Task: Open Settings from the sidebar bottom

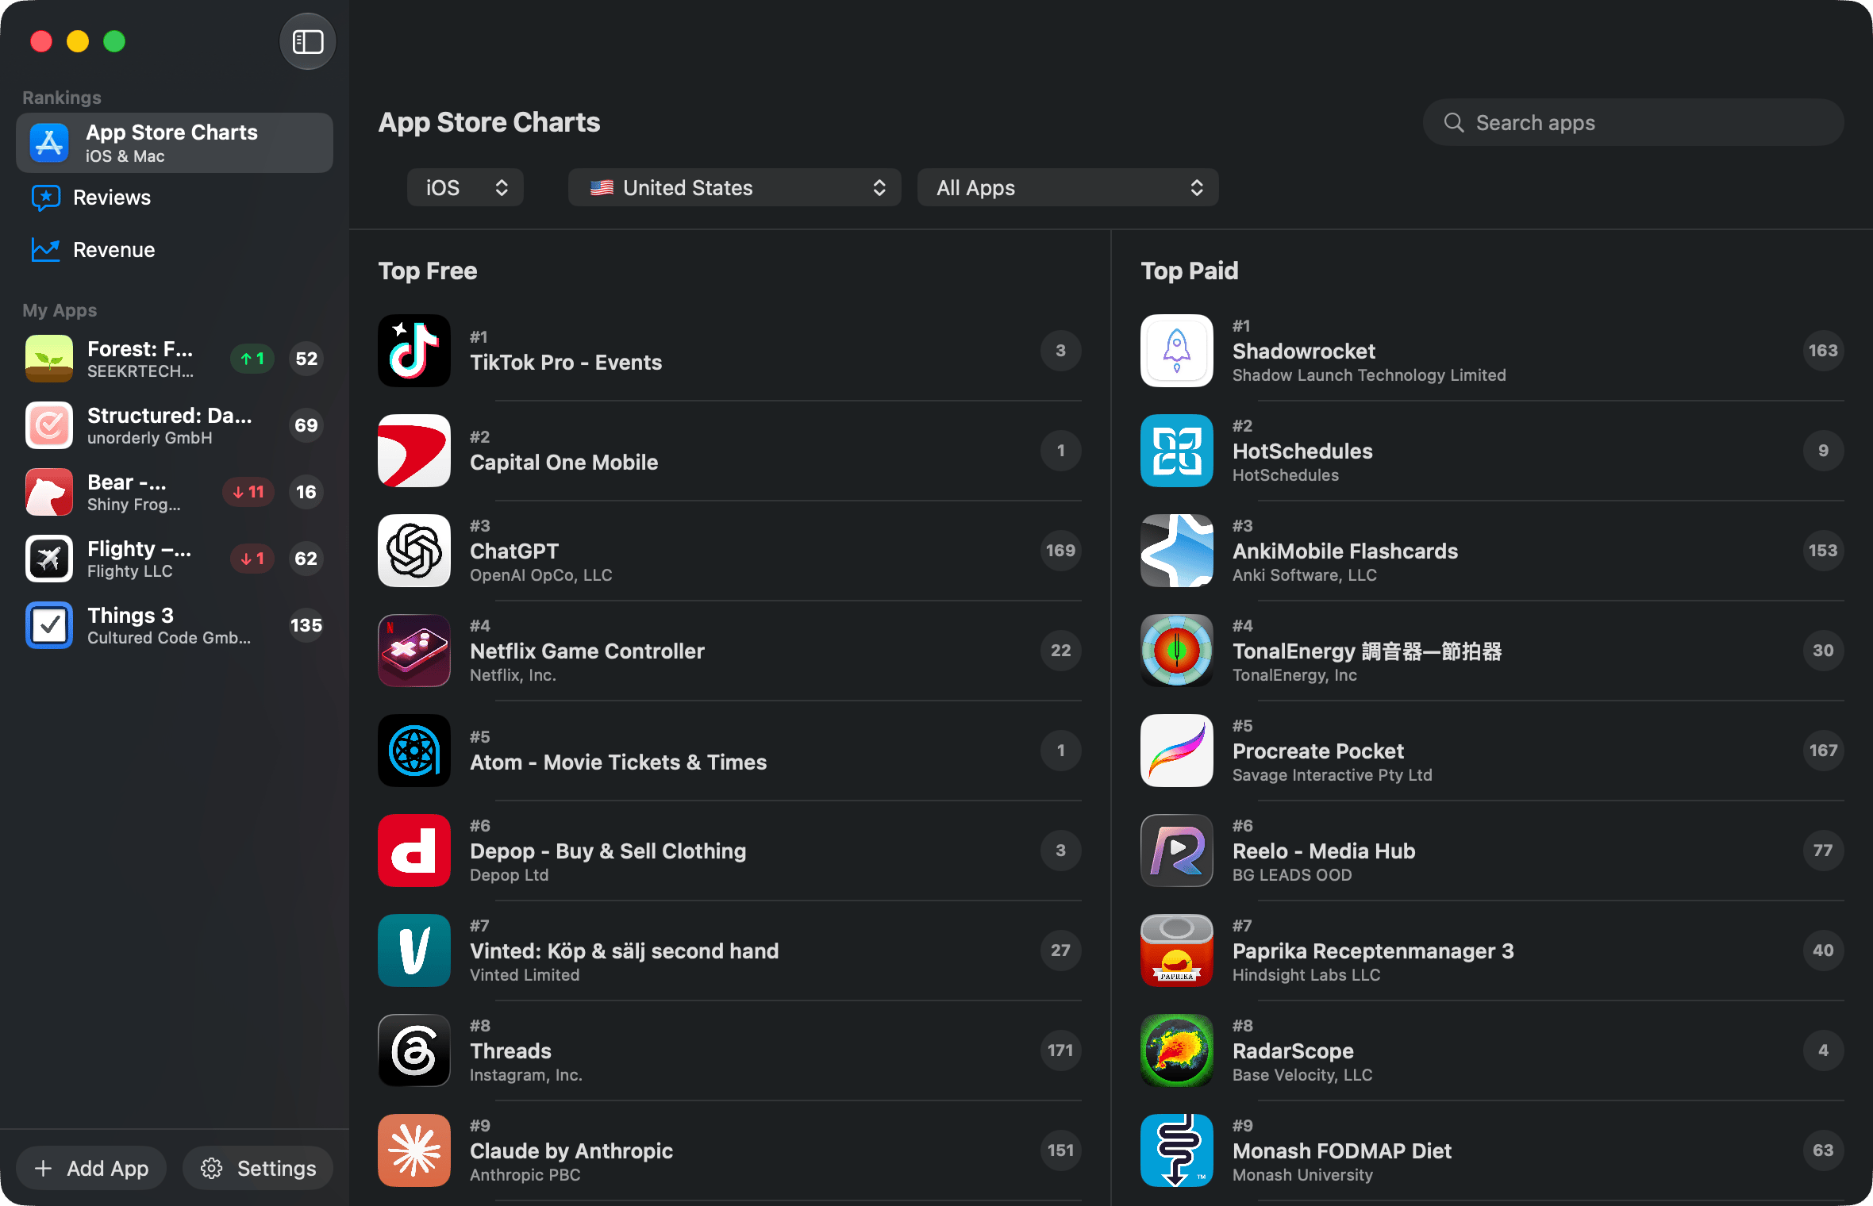Action: coord(258,1168)
